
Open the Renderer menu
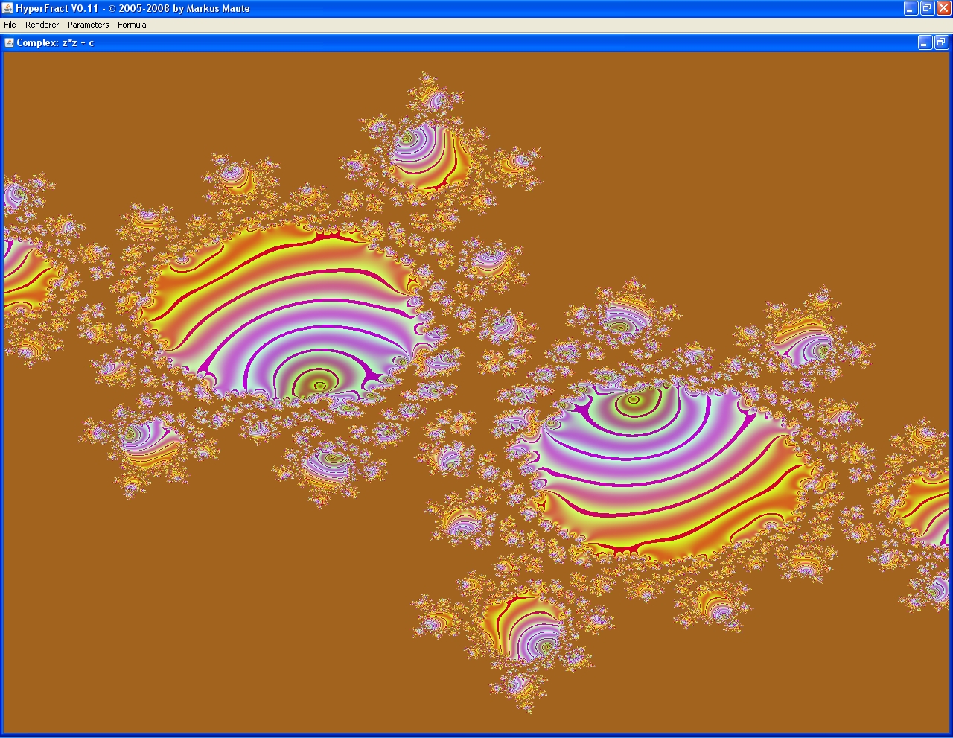coord(42,25)
